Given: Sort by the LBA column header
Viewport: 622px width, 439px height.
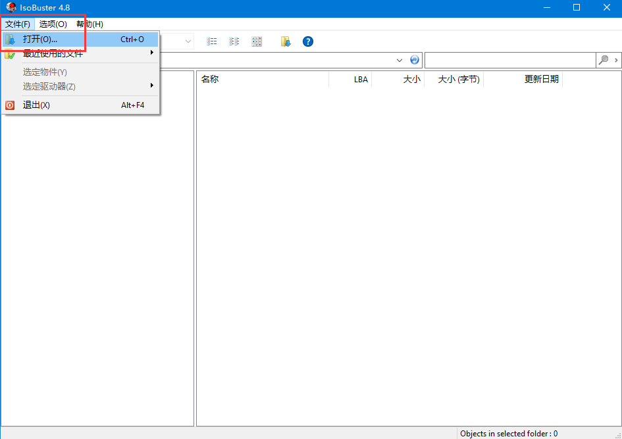Looking at the screenshot, I should coord(351,80).
